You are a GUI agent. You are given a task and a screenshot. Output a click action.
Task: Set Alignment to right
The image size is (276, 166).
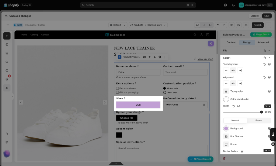tap(240, 83)
